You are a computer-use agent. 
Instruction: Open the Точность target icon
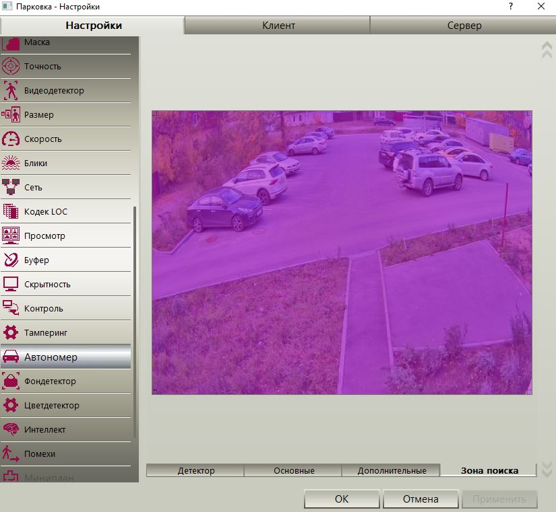coord(11,66)
